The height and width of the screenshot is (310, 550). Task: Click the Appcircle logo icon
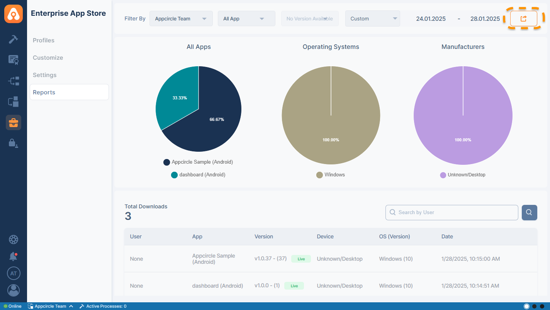[14, 13]
